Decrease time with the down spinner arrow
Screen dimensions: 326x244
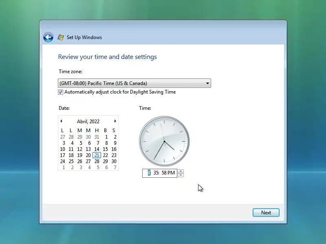[x=181, y=175]
